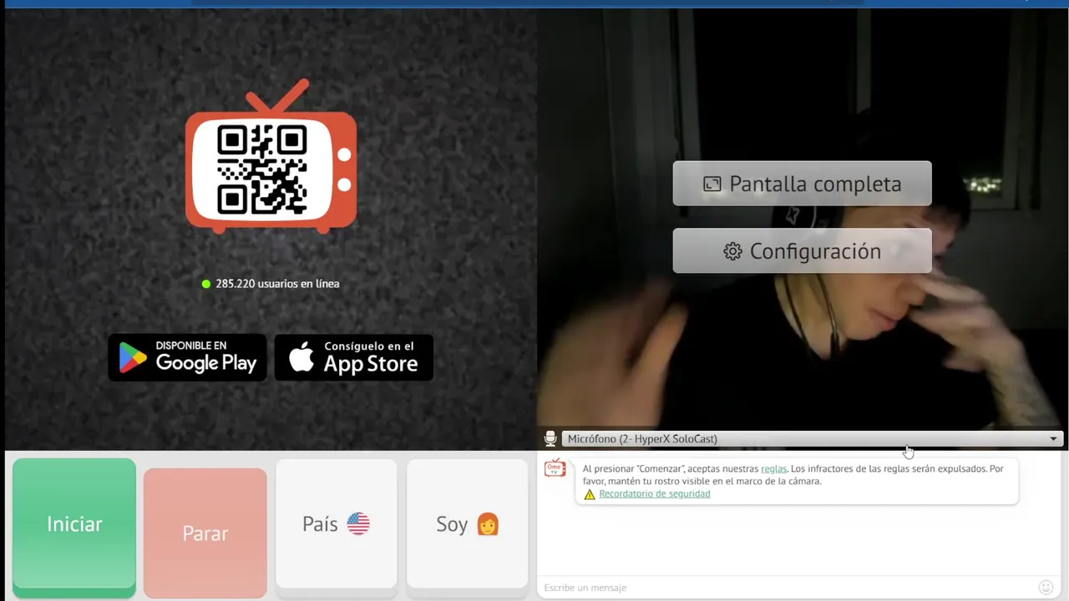Open the App Store download badge
1069x601 pixels.
354,357
